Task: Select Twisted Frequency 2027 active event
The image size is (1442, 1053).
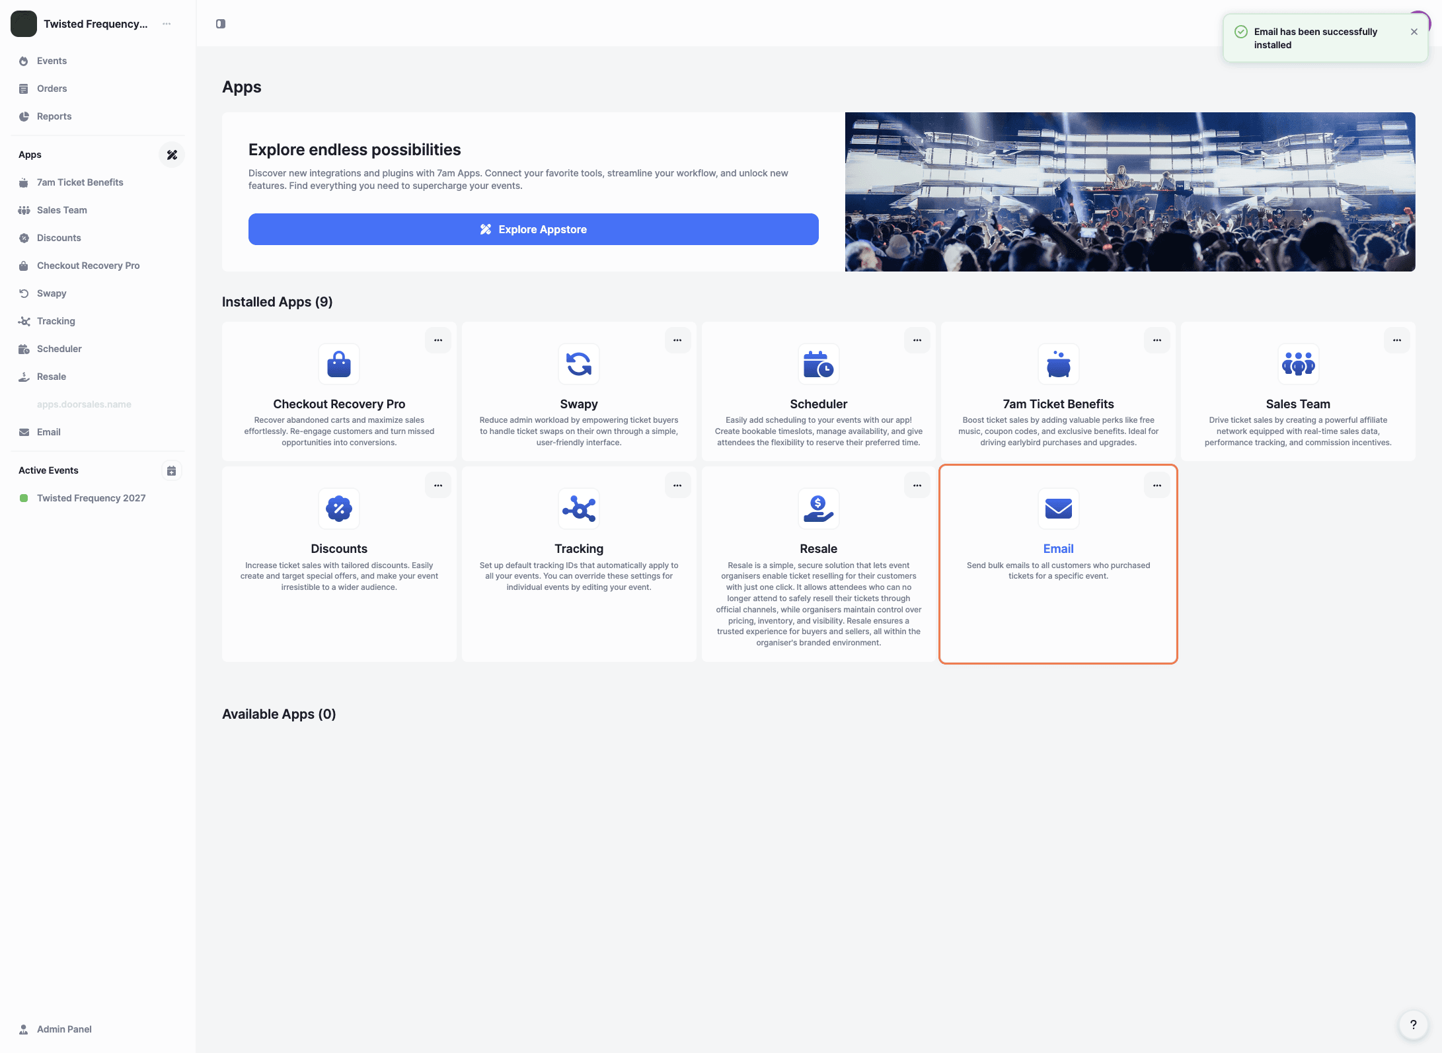Action: (x=91, y=498)
